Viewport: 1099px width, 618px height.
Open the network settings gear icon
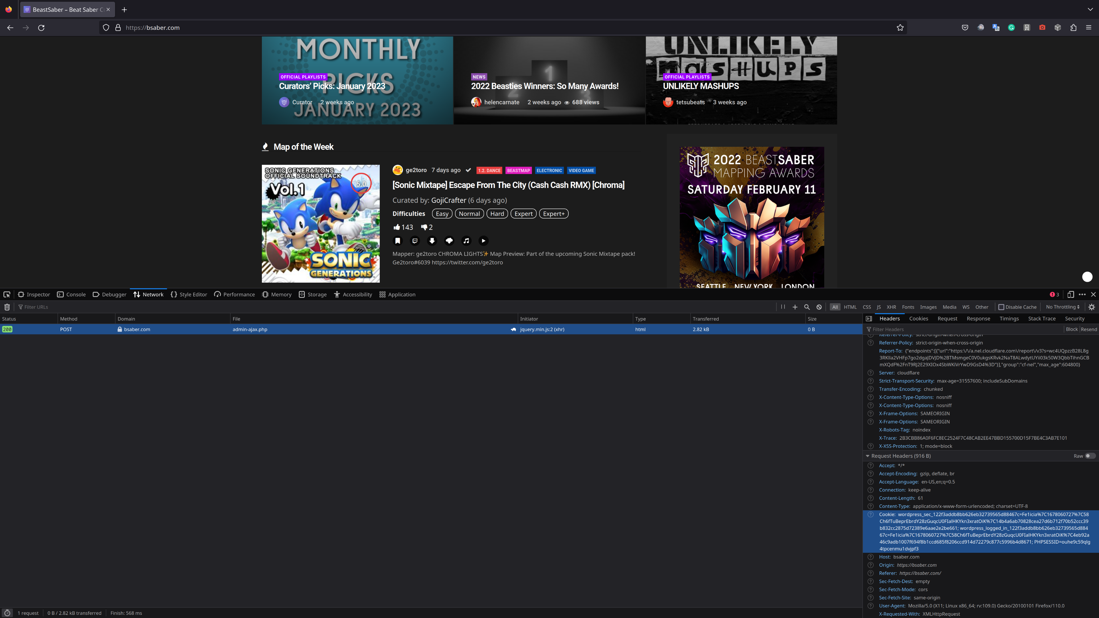point(1092,307)
